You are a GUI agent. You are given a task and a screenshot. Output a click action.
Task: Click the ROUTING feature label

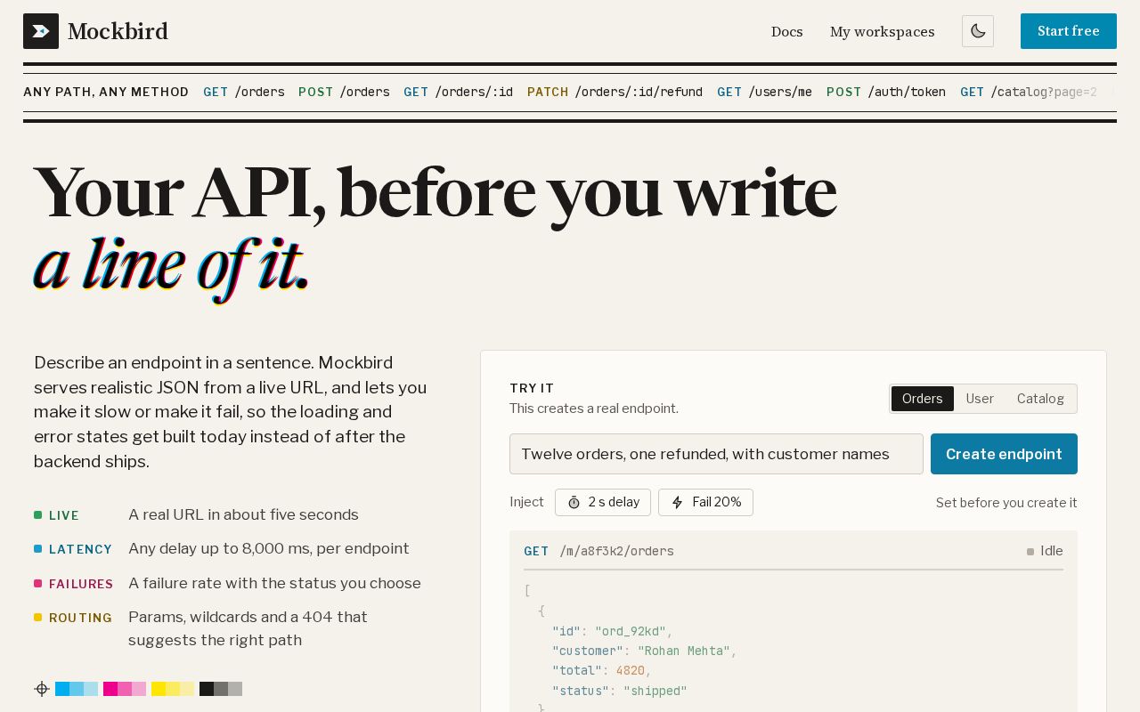pos(81,618)
